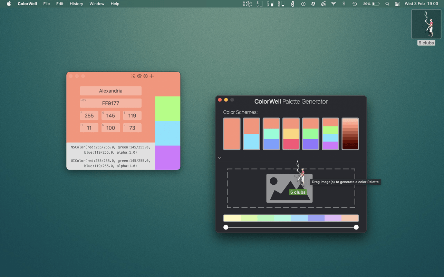Viewport: 444px width, 277px height.
Task: Open Control Center in menu bar
Action: [397, 4]
